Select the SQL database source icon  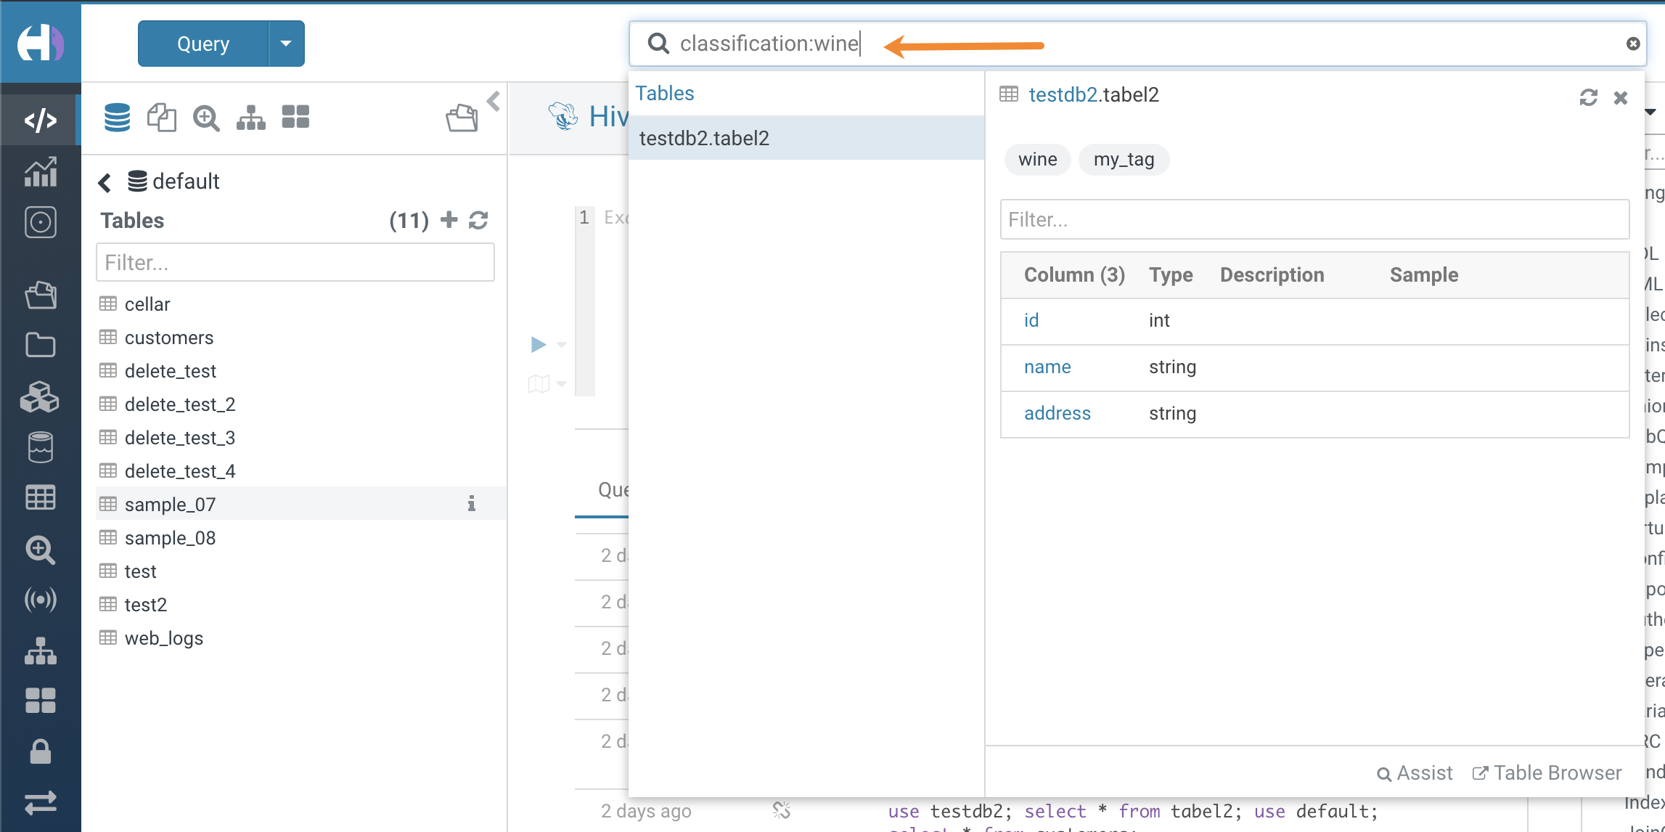click(x=117, y=117)
